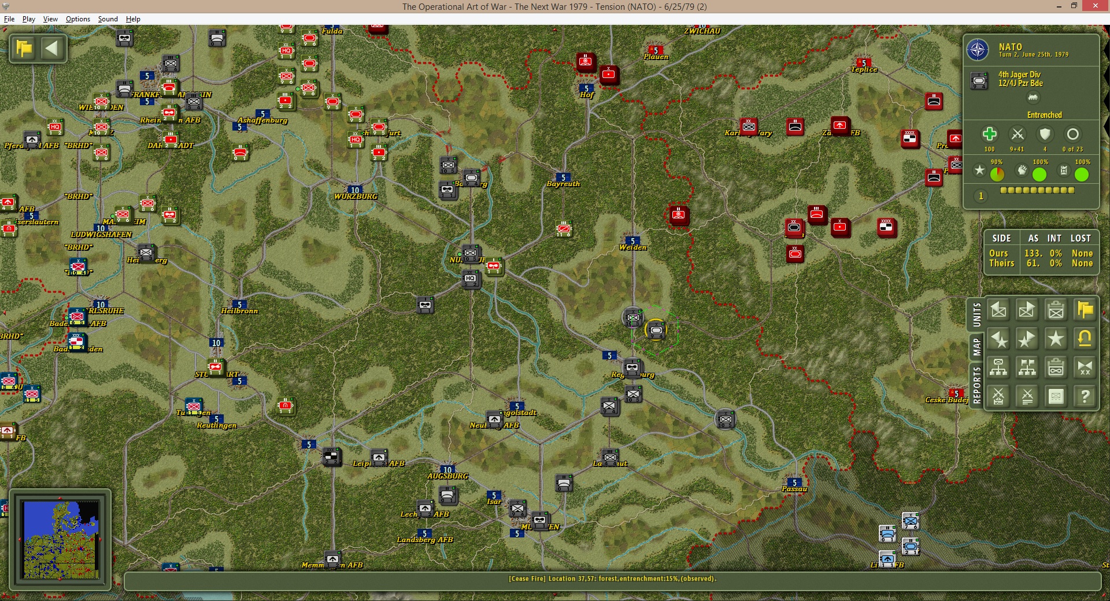Click top-left yellow flags button
This screenshot has width=1110, height=601.
[24, 48]
